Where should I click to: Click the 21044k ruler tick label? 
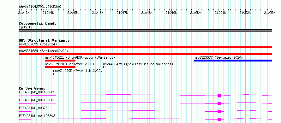48,13
